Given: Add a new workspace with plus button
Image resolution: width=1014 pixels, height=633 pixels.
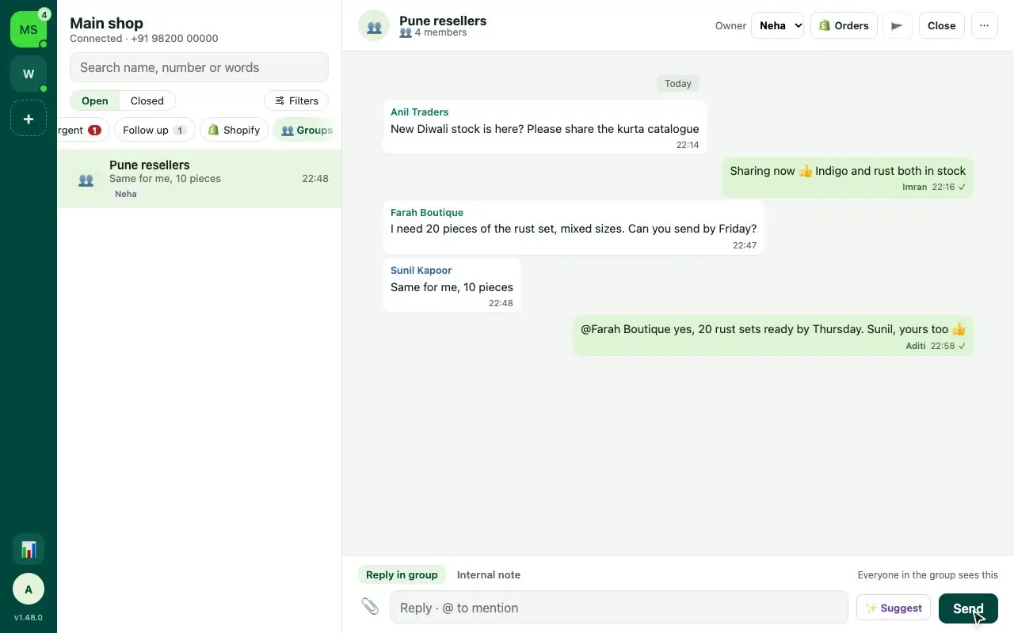Looking at the screenshot, I should tap(29, 119).
